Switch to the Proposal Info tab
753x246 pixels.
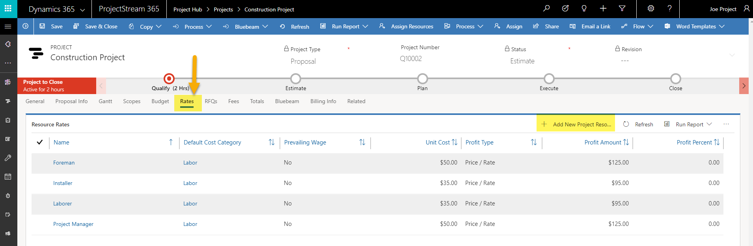point(71,101)
